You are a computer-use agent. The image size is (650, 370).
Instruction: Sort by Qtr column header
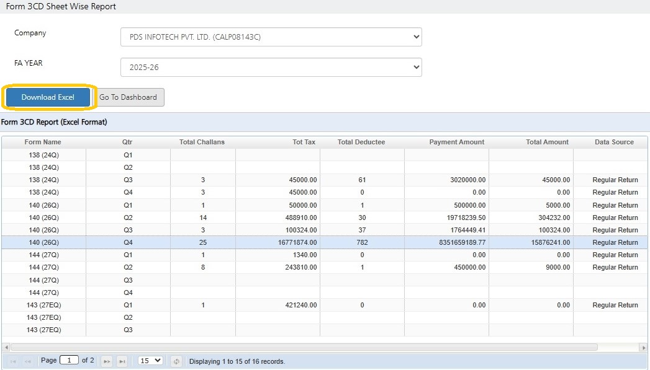(127, 142)
